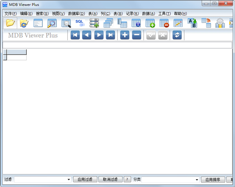Edit table with pencil icon

tap(178, 23)
